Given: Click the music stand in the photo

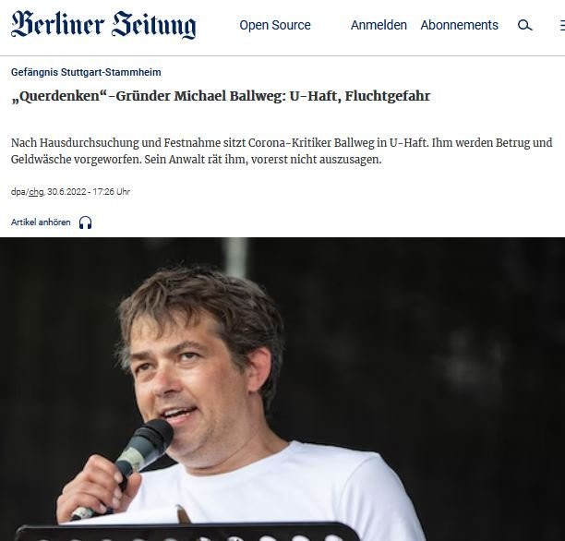Looking at the screenshot, I should point(184,532).
